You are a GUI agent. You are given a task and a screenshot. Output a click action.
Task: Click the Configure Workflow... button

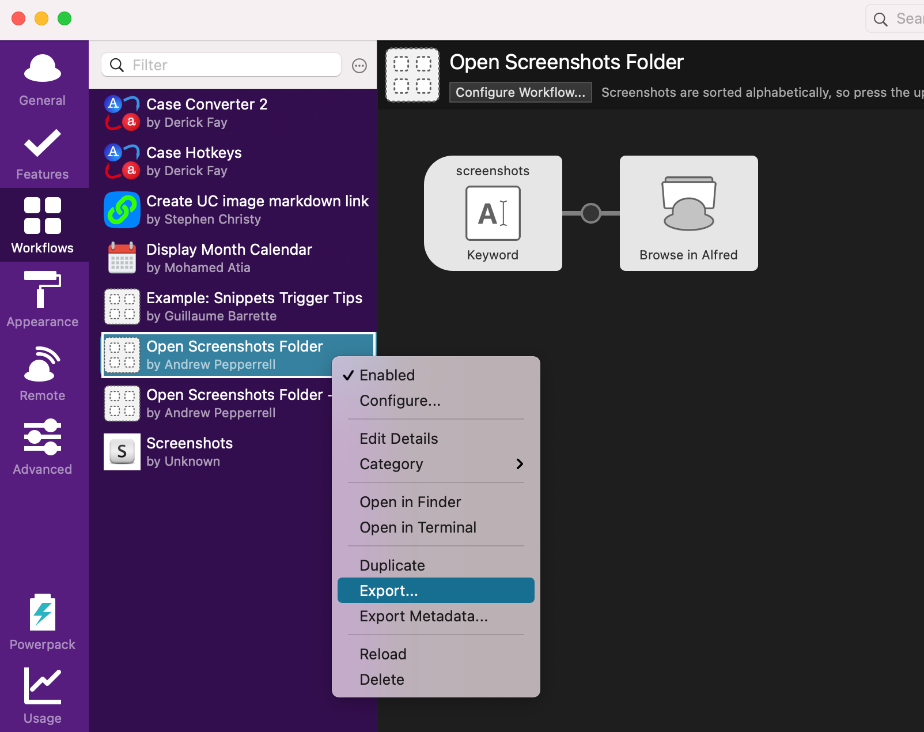click(521, 92)
